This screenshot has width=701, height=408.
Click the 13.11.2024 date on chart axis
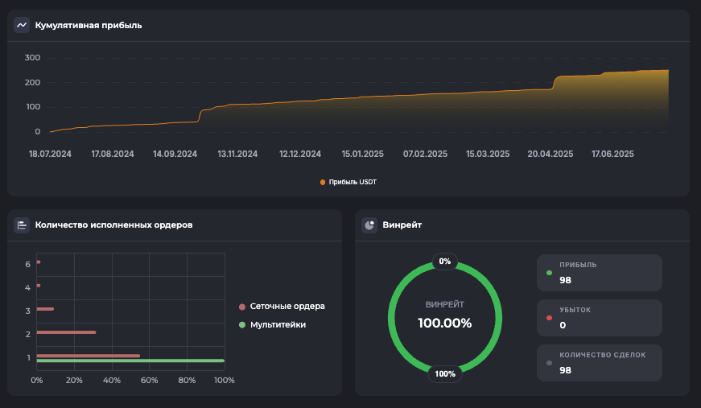(237, 154)
